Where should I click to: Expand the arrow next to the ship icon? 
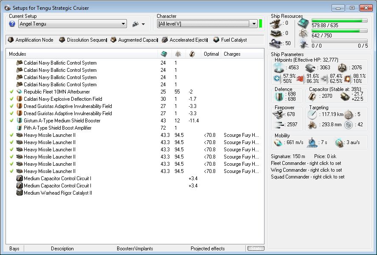point(143,24)
